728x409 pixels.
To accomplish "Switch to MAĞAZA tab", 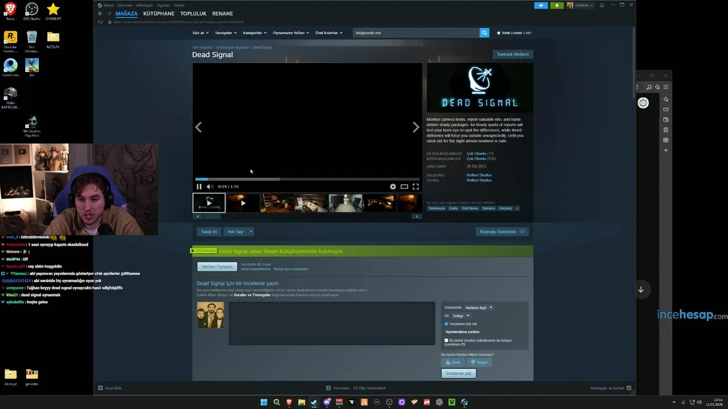I will pos(126,14).
